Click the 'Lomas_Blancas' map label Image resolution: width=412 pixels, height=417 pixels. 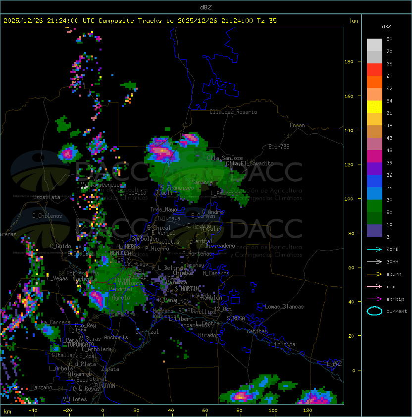tap(284, 307)
